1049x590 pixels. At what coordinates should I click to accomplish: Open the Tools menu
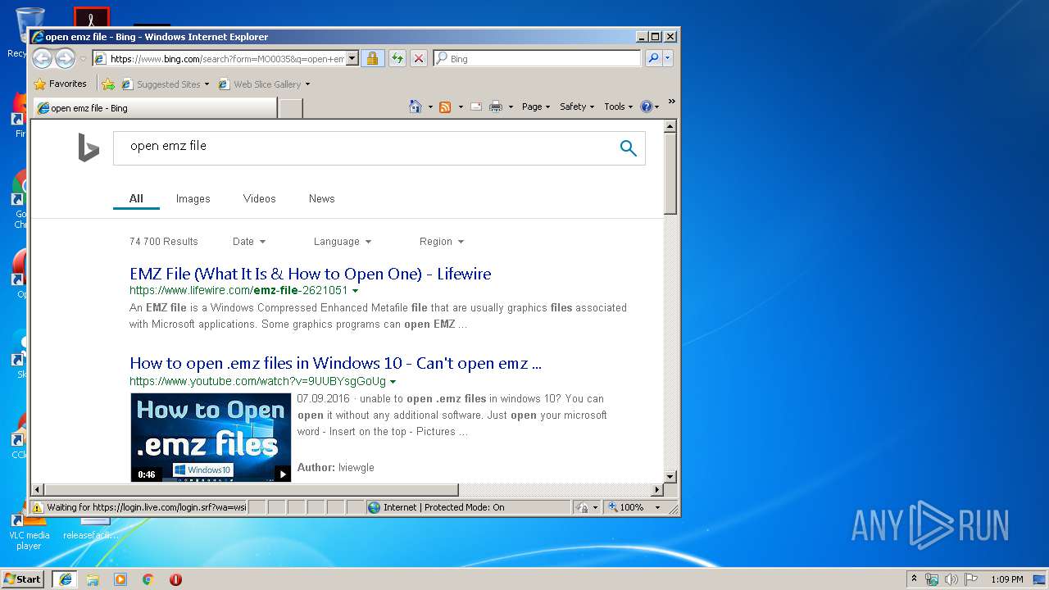(x=618, y=107)
